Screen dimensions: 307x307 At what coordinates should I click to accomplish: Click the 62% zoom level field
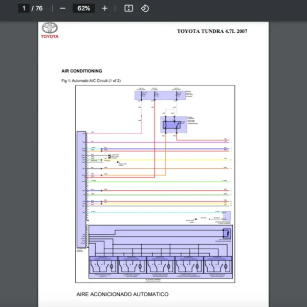point(83,8)
